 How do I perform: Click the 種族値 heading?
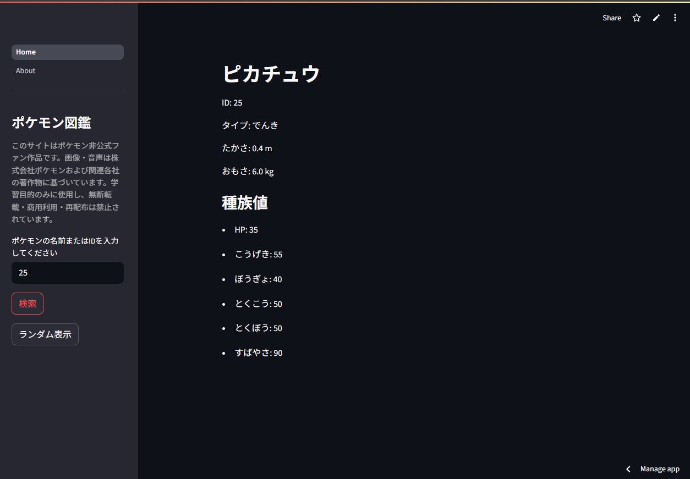coord(245,203)
